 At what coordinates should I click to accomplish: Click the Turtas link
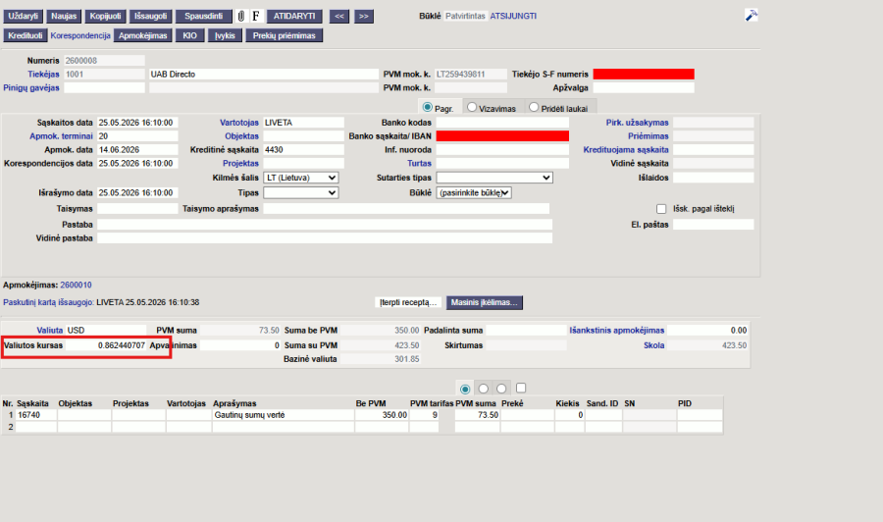(420, 163)
